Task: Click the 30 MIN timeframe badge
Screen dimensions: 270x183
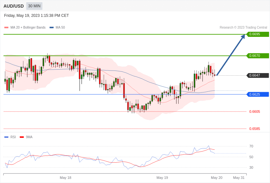Action: (34, 6)
